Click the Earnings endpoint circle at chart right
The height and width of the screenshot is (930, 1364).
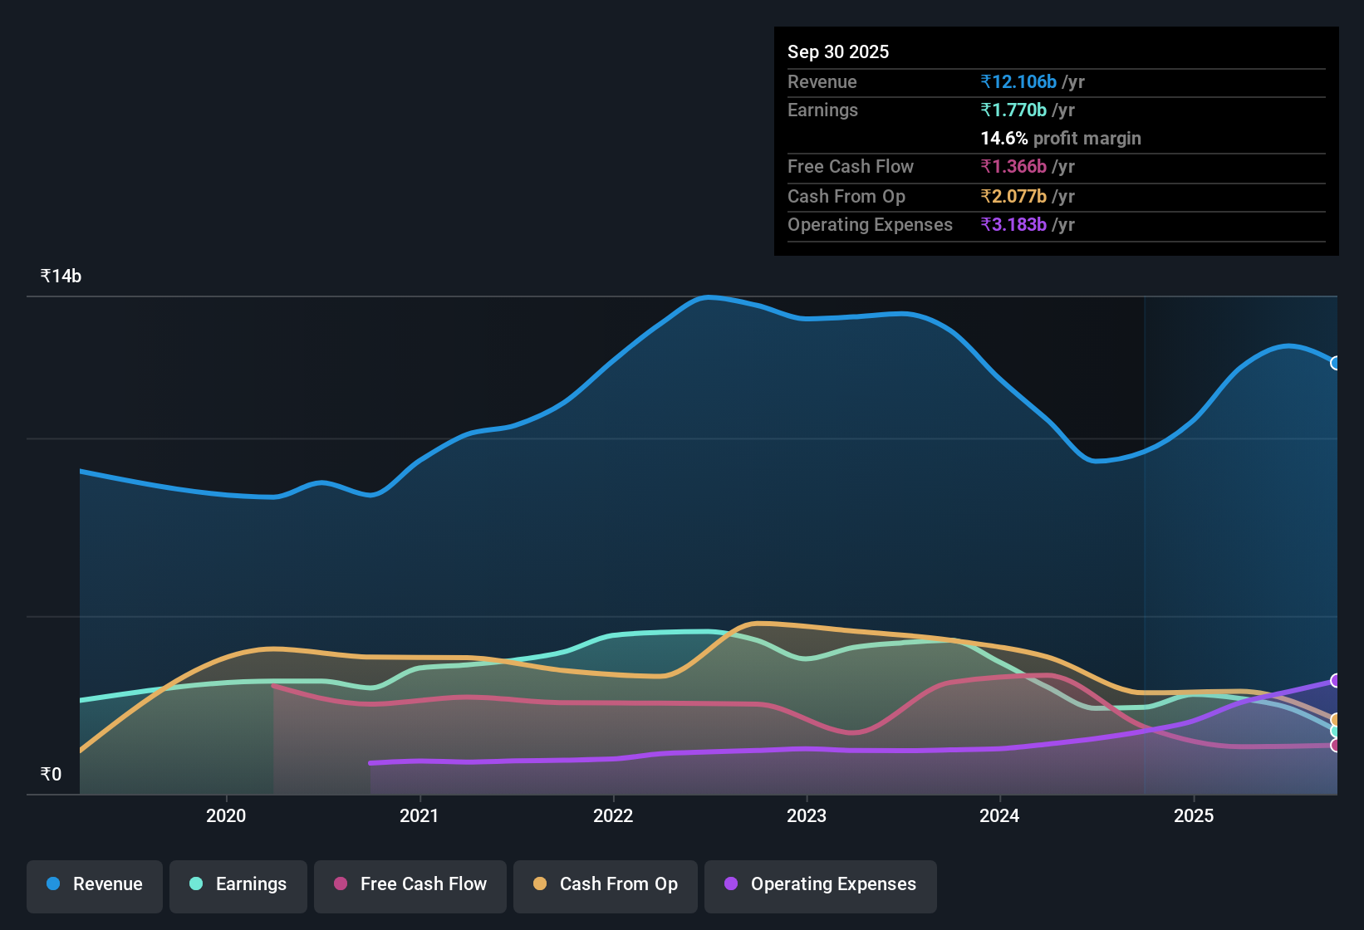click(x=1334, y=731)
